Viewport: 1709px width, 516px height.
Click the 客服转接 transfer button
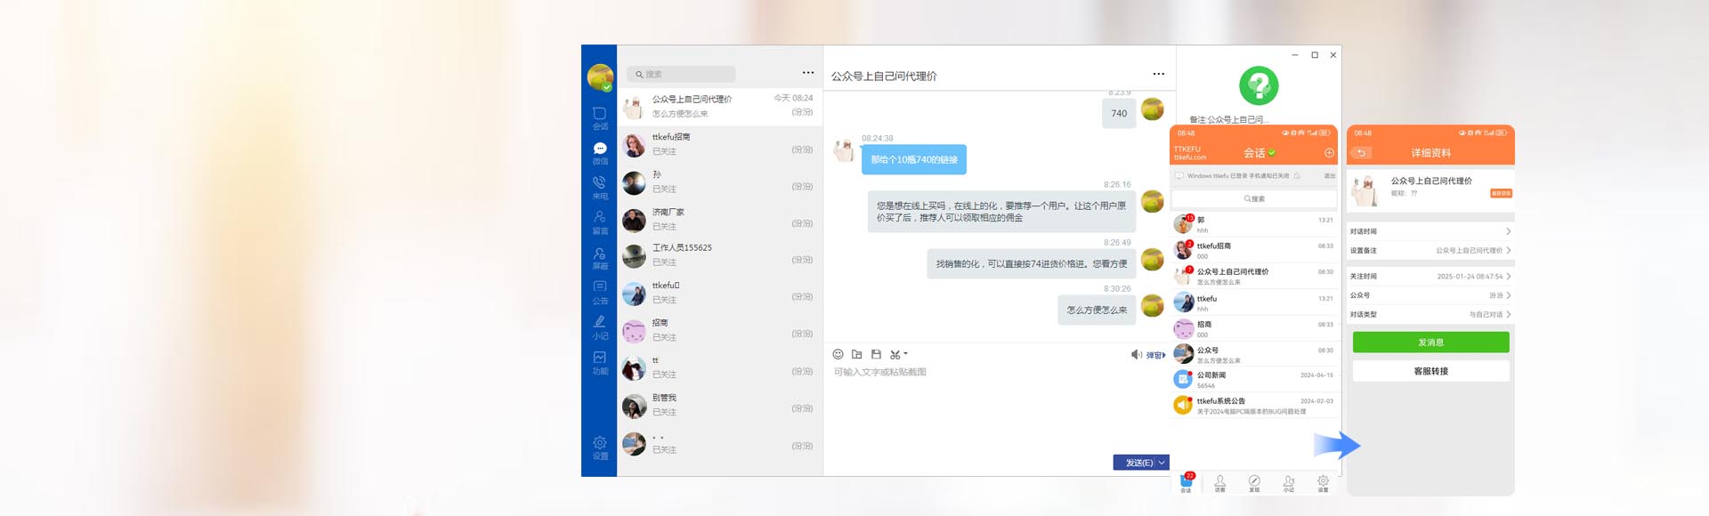coord(1430,371)
